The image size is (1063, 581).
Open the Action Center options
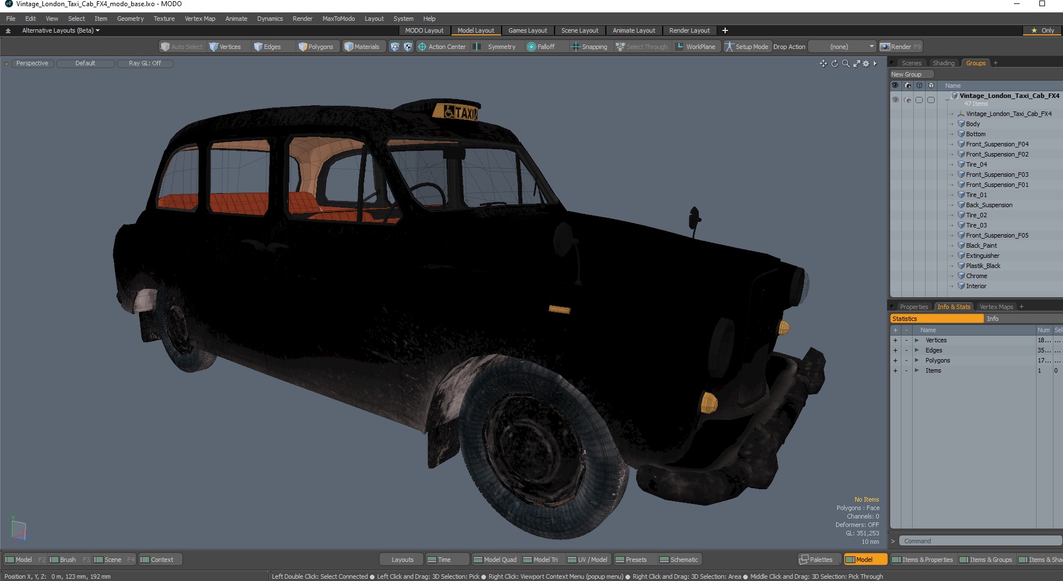(x=442, y=47)
